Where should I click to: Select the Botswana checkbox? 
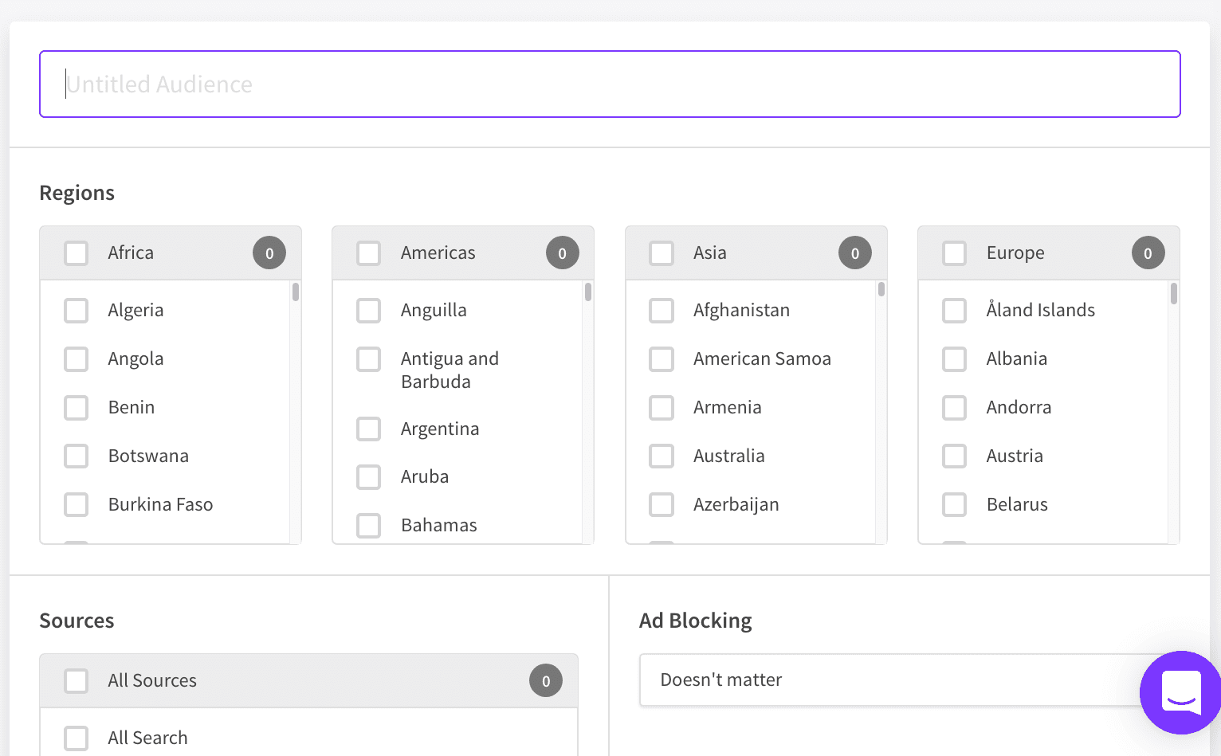[x=77, y=456]
